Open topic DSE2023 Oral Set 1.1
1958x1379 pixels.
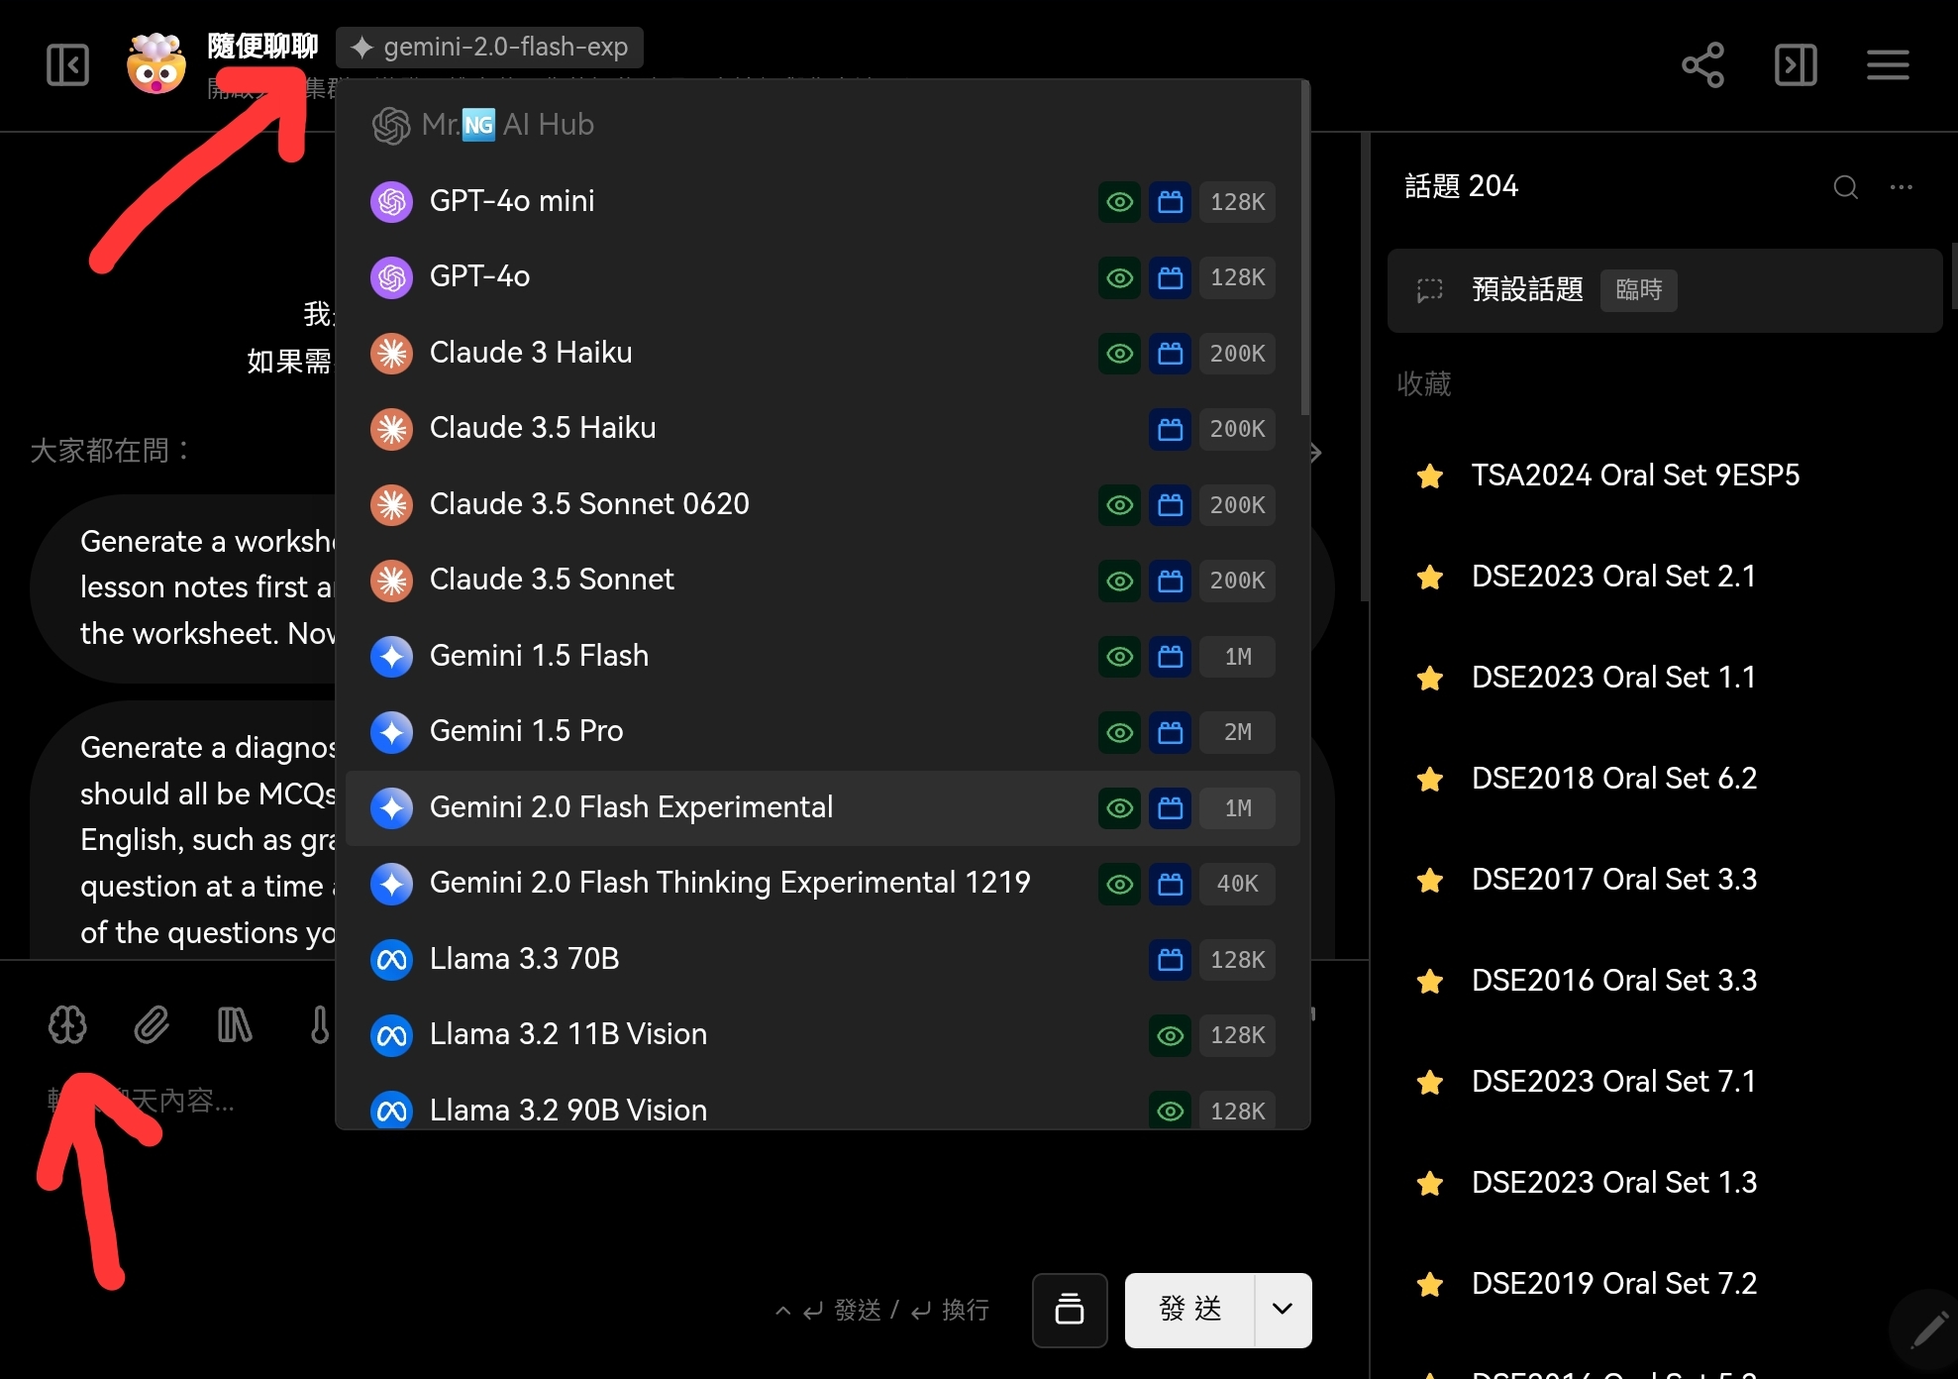tap(1664, 679)
